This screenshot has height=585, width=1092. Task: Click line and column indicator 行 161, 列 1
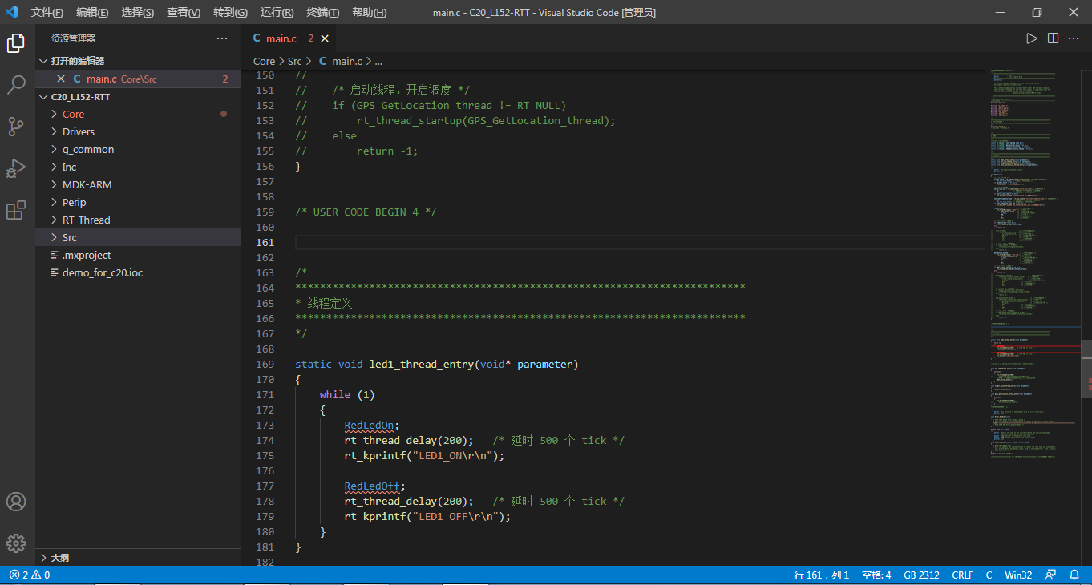coord(821,575)
